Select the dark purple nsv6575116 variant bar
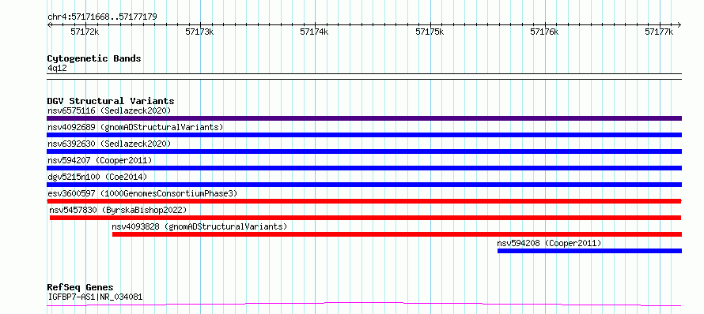Viewport: 704px width, 314px height. coord(364,118)
